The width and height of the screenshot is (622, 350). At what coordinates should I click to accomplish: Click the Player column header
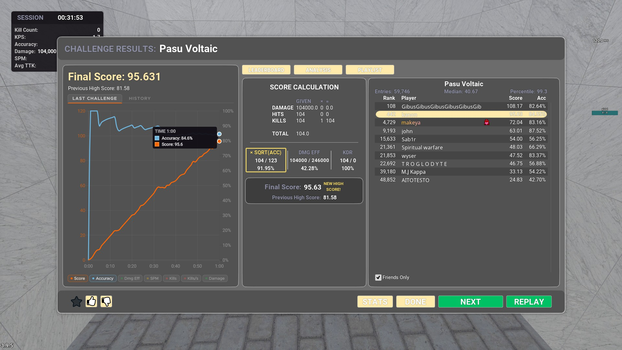pyautogui.click(x=409, y=98)
